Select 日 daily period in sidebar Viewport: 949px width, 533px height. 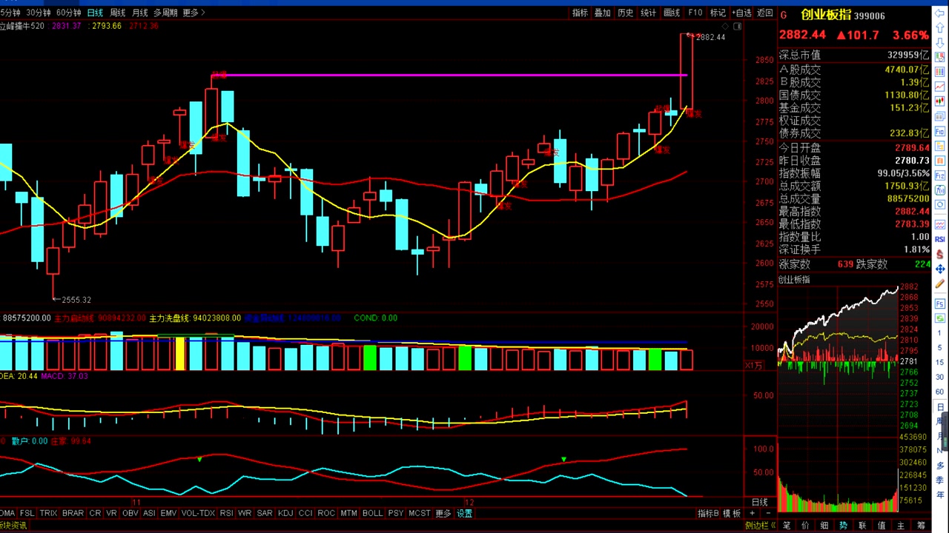pyautogui.click(x=940, y=407)
